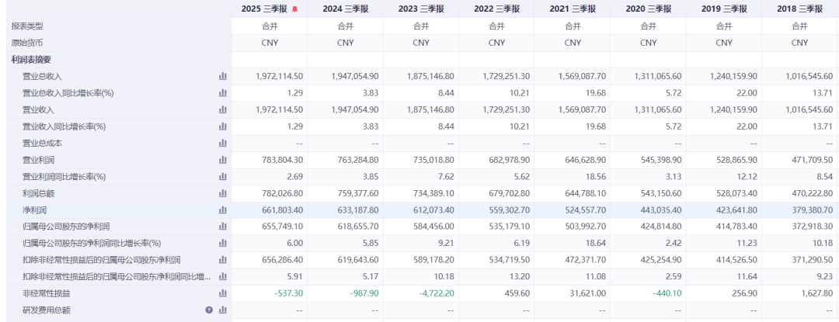Click the bell icon beside 2025 三季报

tap(294, 9)
